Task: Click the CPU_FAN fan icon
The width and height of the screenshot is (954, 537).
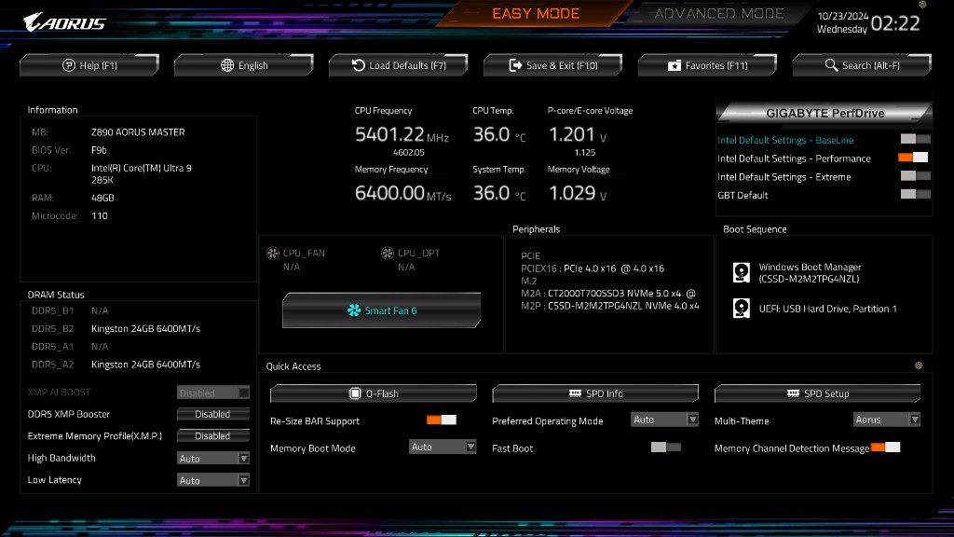Action: tap(273, 253)
